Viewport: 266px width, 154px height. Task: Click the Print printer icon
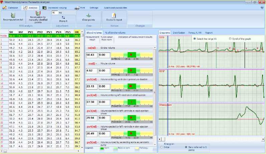click(77, 7)
